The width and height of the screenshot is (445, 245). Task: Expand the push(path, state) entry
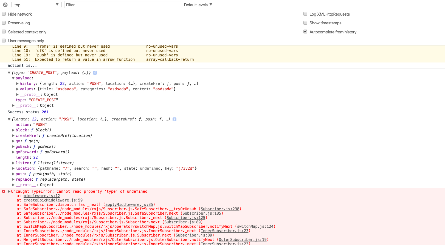(x=13, y=174)
